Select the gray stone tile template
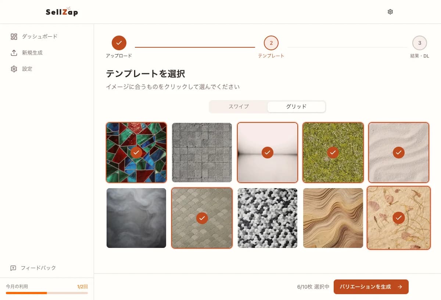Image resolution: width=441 pixels, height=300 pixels. point(202,152)
